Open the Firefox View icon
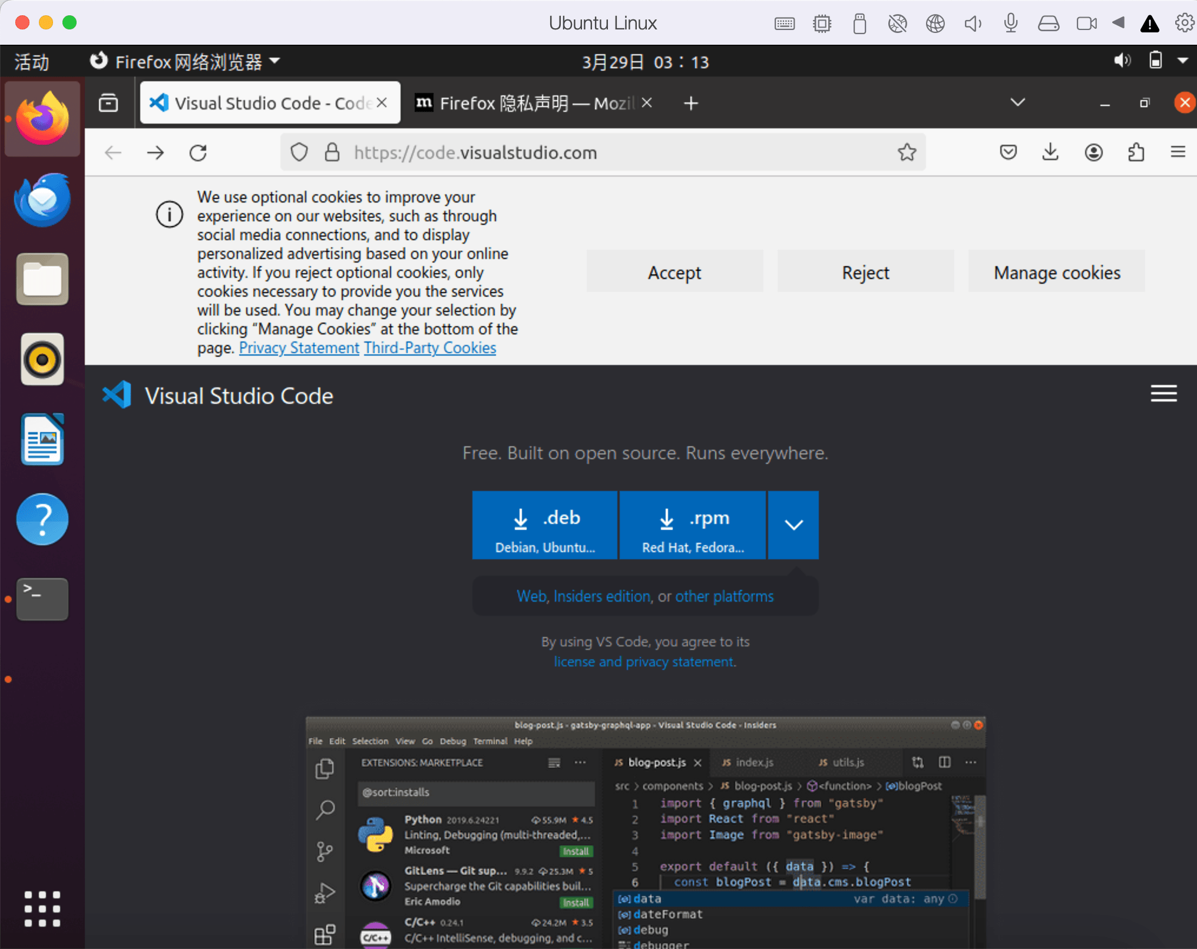The image size is (1197, 949). point(108,103)
